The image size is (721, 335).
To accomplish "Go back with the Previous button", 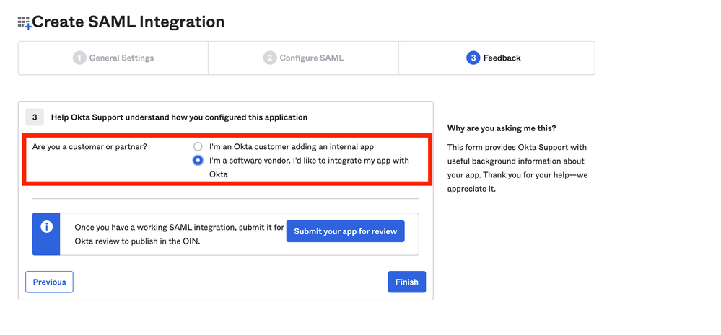I will 49,282.
